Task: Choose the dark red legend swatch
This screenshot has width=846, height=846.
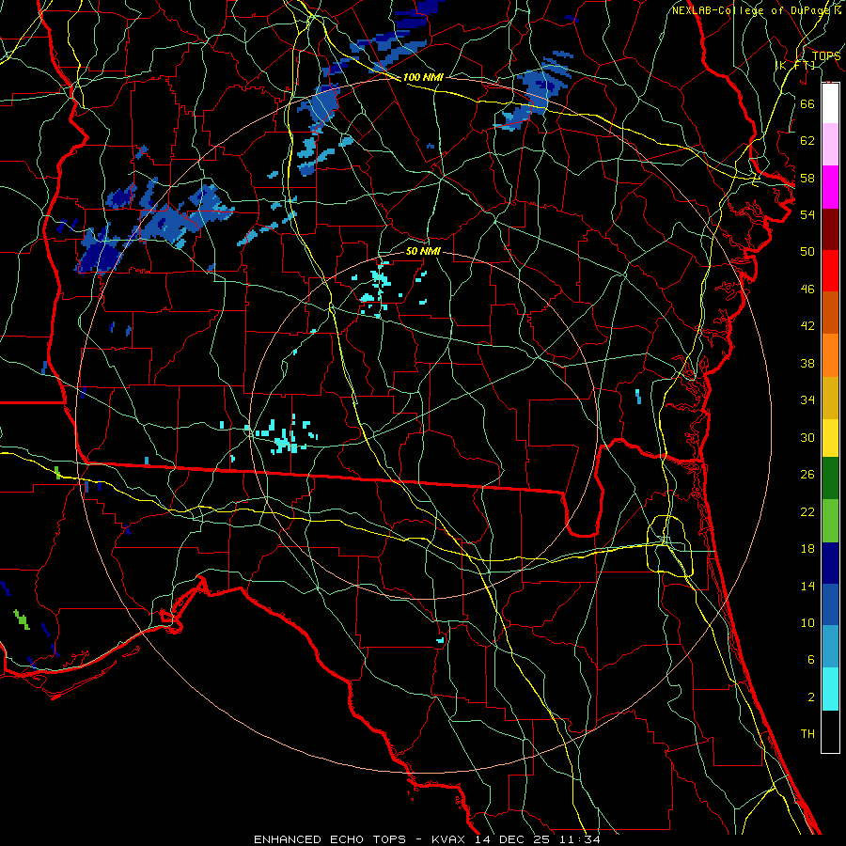Action: pyautogui.click(x=830, y=229)
